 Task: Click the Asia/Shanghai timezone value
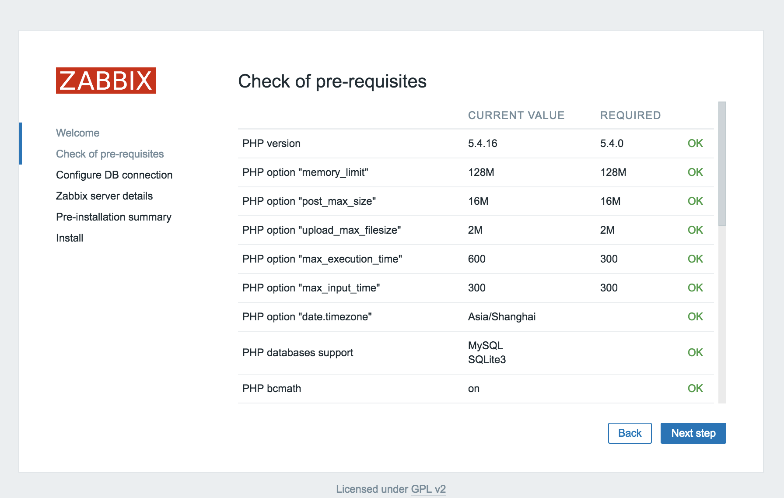tap(502, 317)
